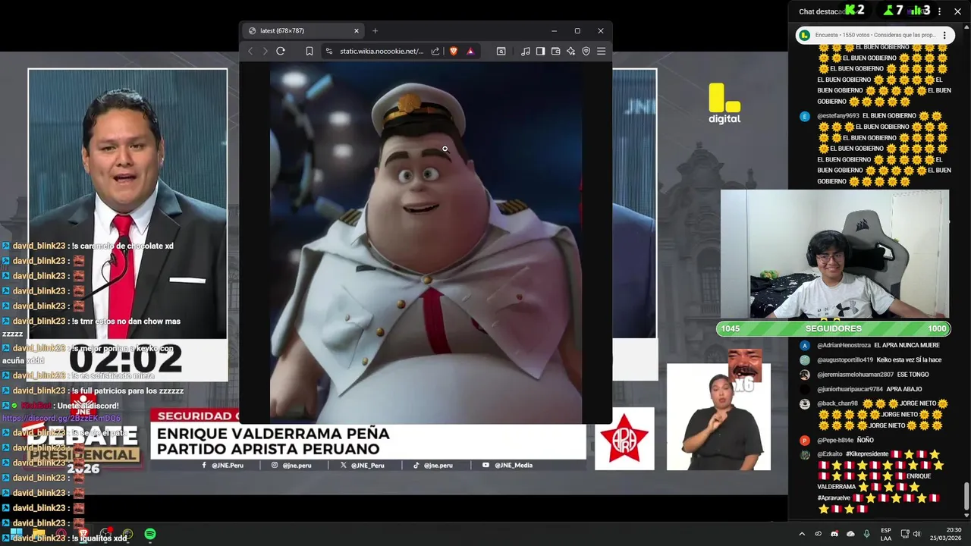Open the tab search icon

pos(501,51)
